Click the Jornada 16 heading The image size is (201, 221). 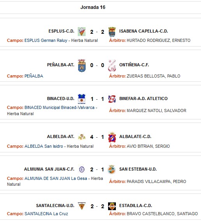point(93,7)
